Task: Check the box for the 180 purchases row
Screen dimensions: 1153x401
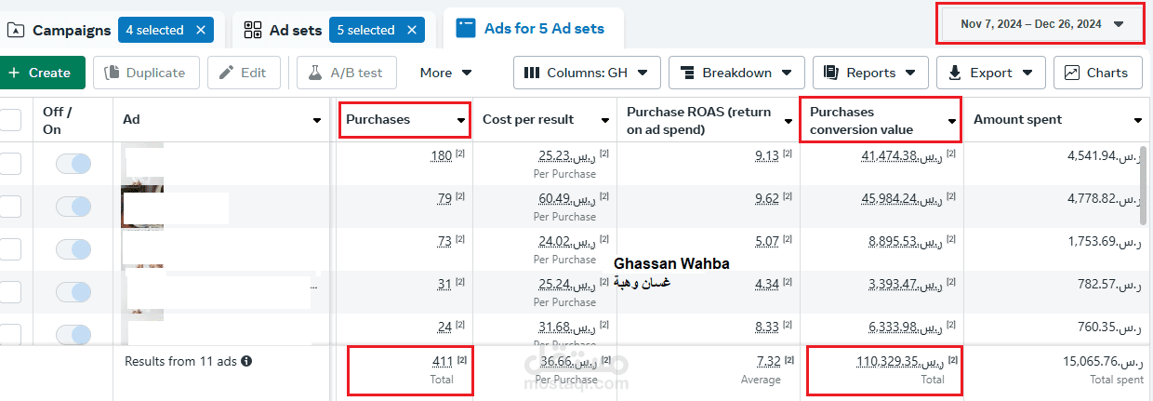Action: tap(10, 164)
